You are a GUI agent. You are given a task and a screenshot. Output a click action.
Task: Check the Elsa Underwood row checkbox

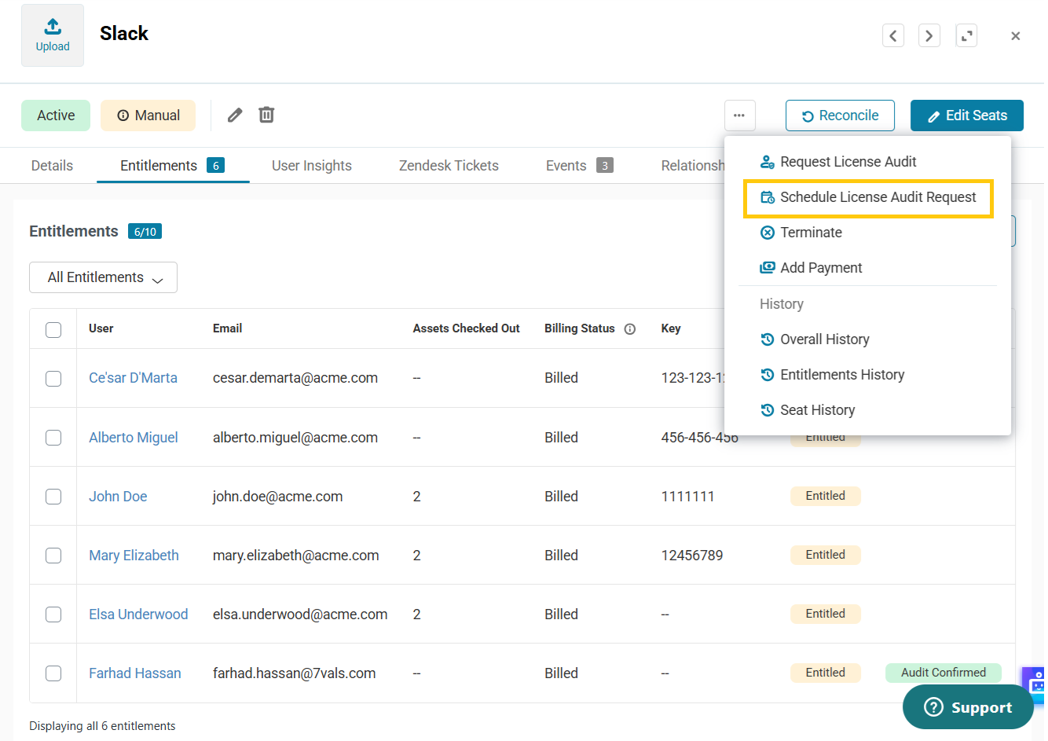tap(53, 614)
